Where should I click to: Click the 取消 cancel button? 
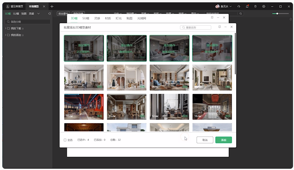click(205, 140)
